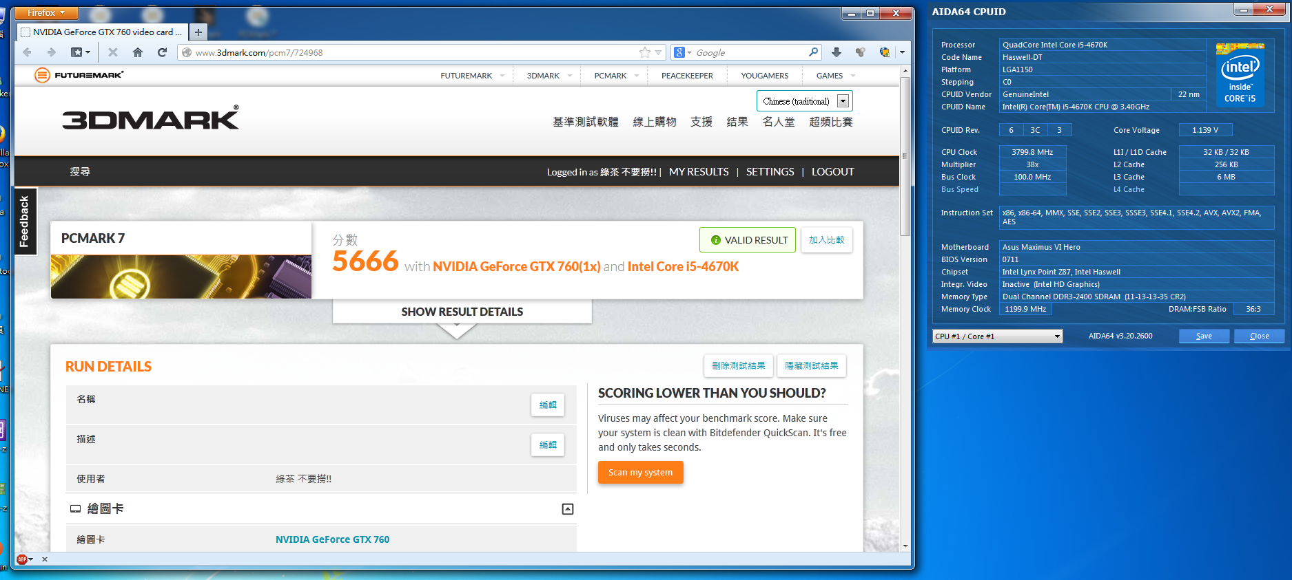Click the yellow-blue add-on toolbar icon
Screen dimensions: 1292x580
pos(885,52)
